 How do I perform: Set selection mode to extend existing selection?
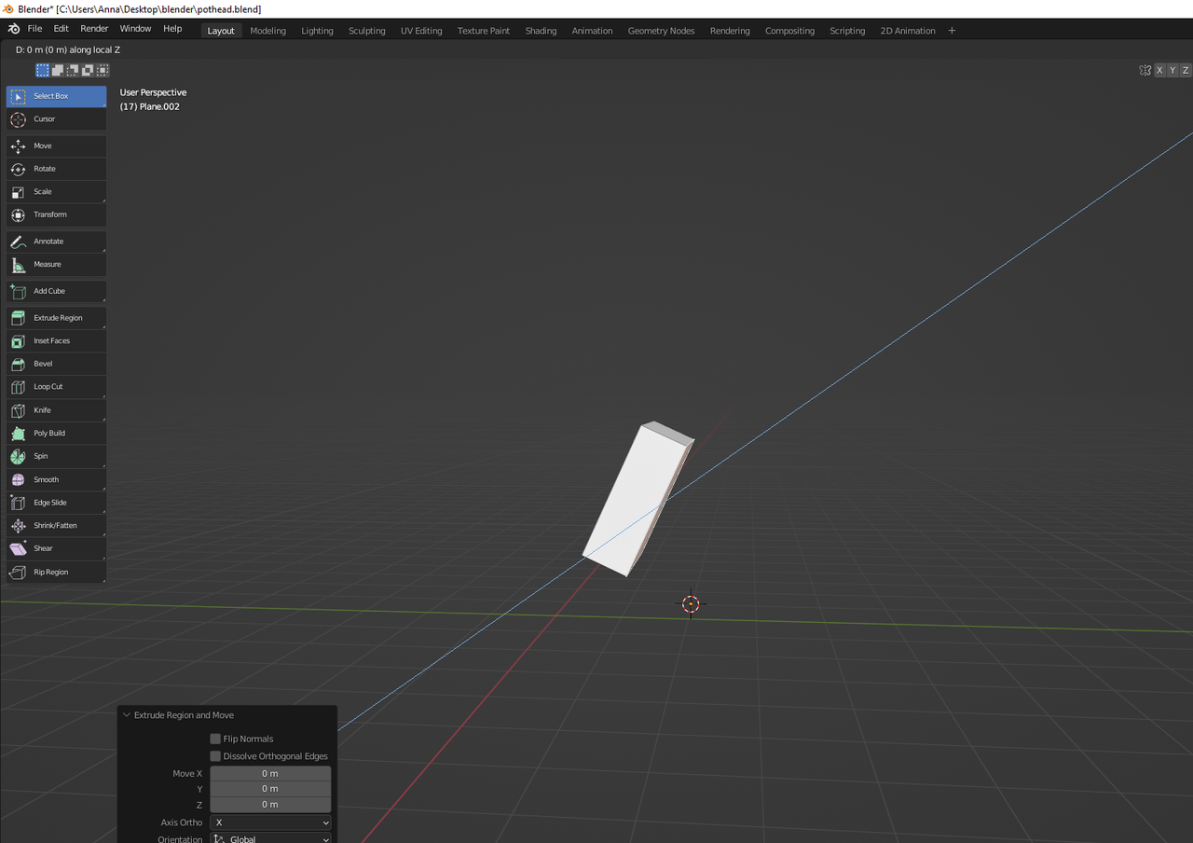[x=58, y=70]
